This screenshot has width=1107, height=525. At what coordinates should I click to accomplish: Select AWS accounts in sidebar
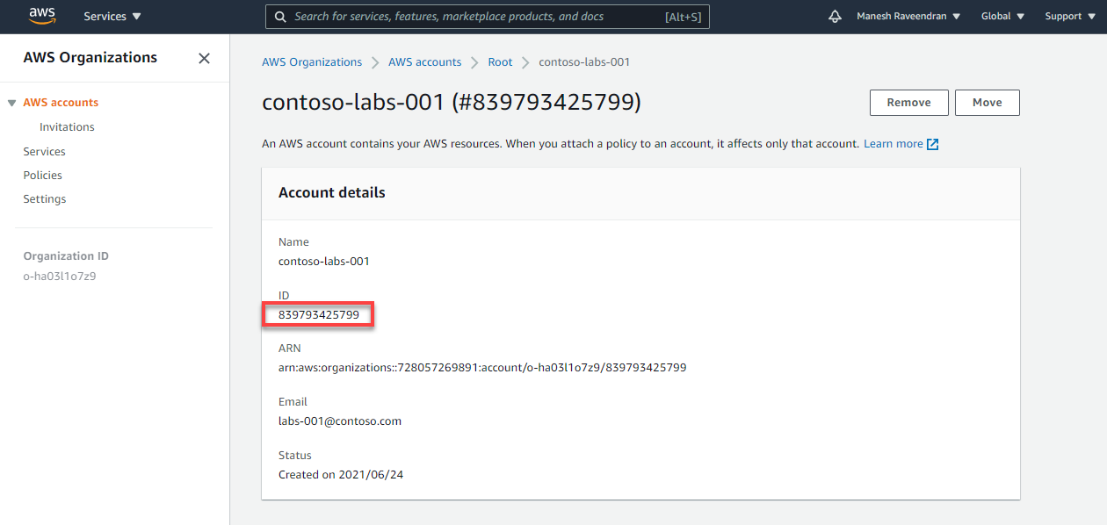(61, 103)
